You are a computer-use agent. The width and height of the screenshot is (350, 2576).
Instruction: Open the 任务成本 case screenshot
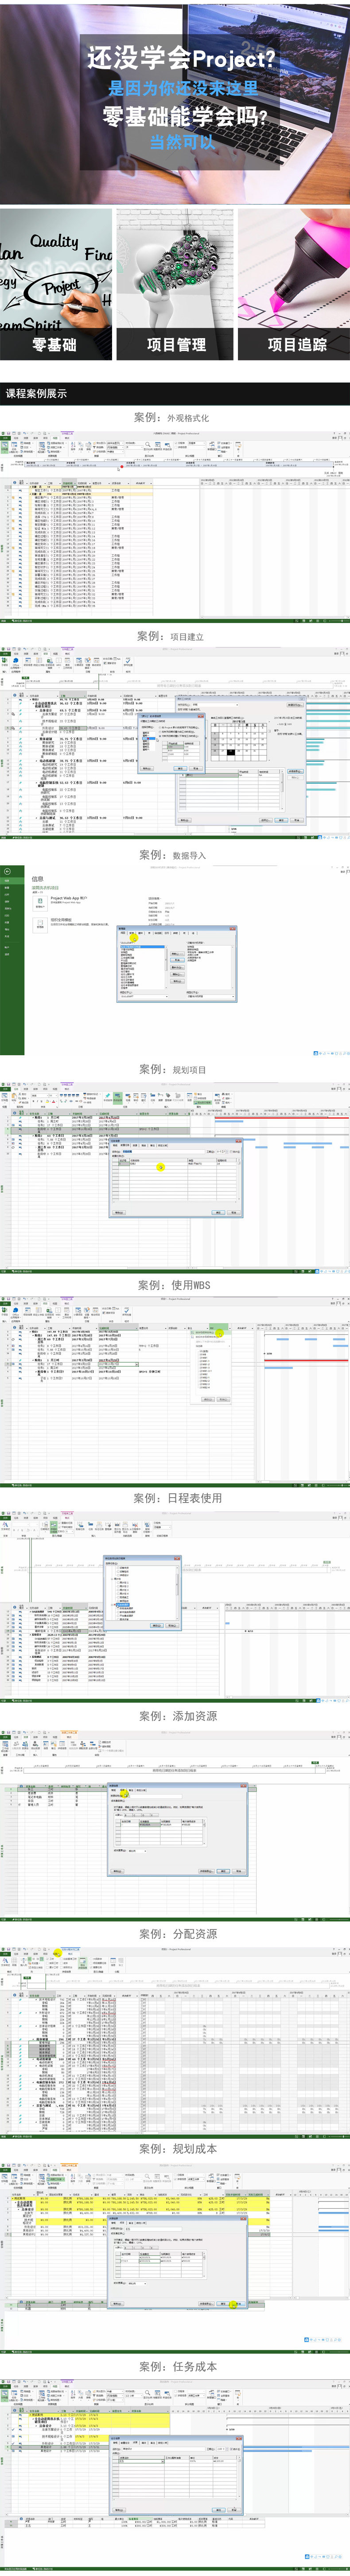click(175, 2474)
